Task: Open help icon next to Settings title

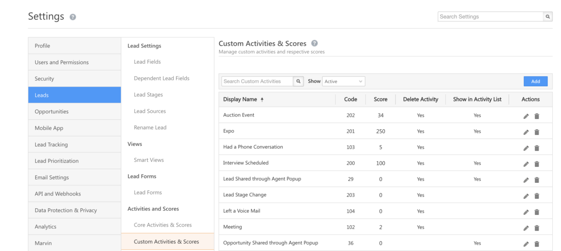Action: [73, 17]
